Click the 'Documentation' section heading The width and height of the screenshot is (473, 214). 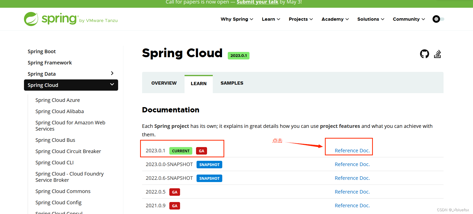click(171, 110)
